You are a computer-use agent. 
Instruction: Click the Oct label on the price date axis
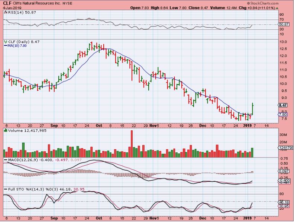point(99,126)
